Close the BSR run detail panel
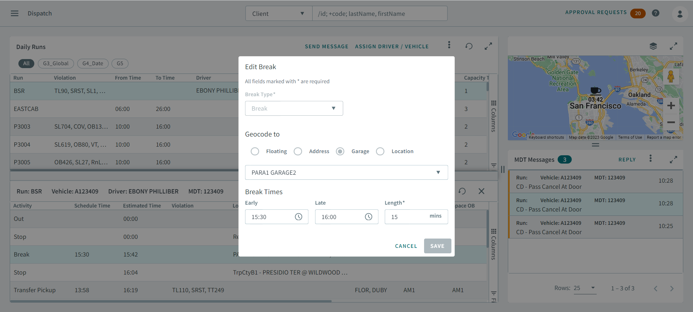Screen dimensions: 693x312 [481, 191]
